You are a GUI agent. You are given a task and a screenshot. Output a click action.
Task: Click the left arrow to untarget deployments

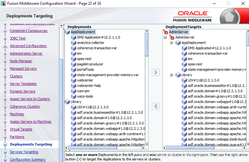pyautogui.click(x=156, y=106)
